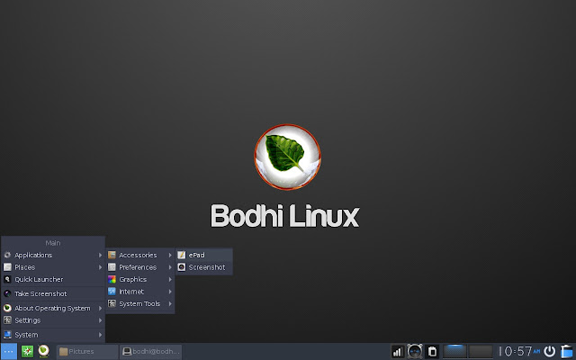Launch Screenshot from Accessories submenu

pyautogui.click(x=204, y=267)
